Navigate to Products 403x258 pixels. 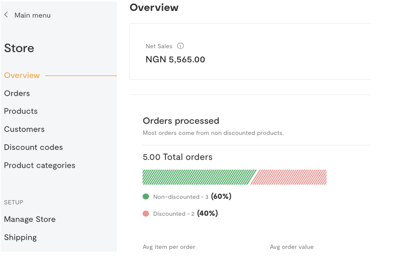(x=21, y=111)
